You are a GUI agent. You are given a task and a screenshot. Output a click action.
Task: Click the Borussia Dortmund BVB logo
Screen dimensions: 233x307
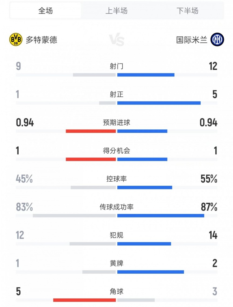click(x=16, y=40)
